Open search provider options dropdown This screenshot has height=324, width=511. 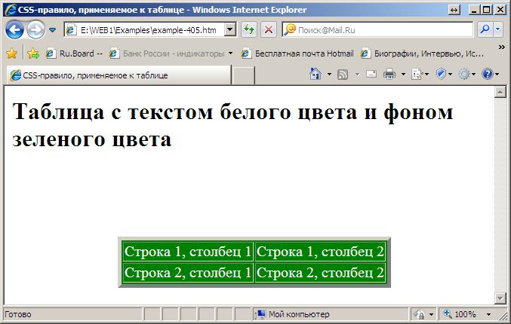pos(498,29)
